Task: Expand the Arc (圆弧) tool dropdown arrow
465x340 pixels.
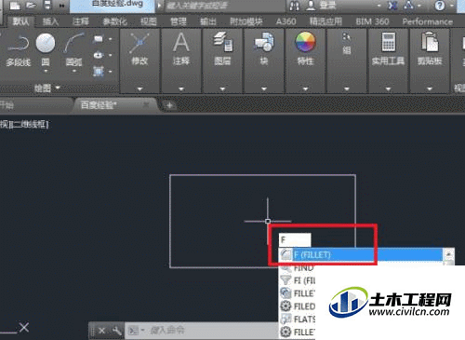Action: [74, 72]
